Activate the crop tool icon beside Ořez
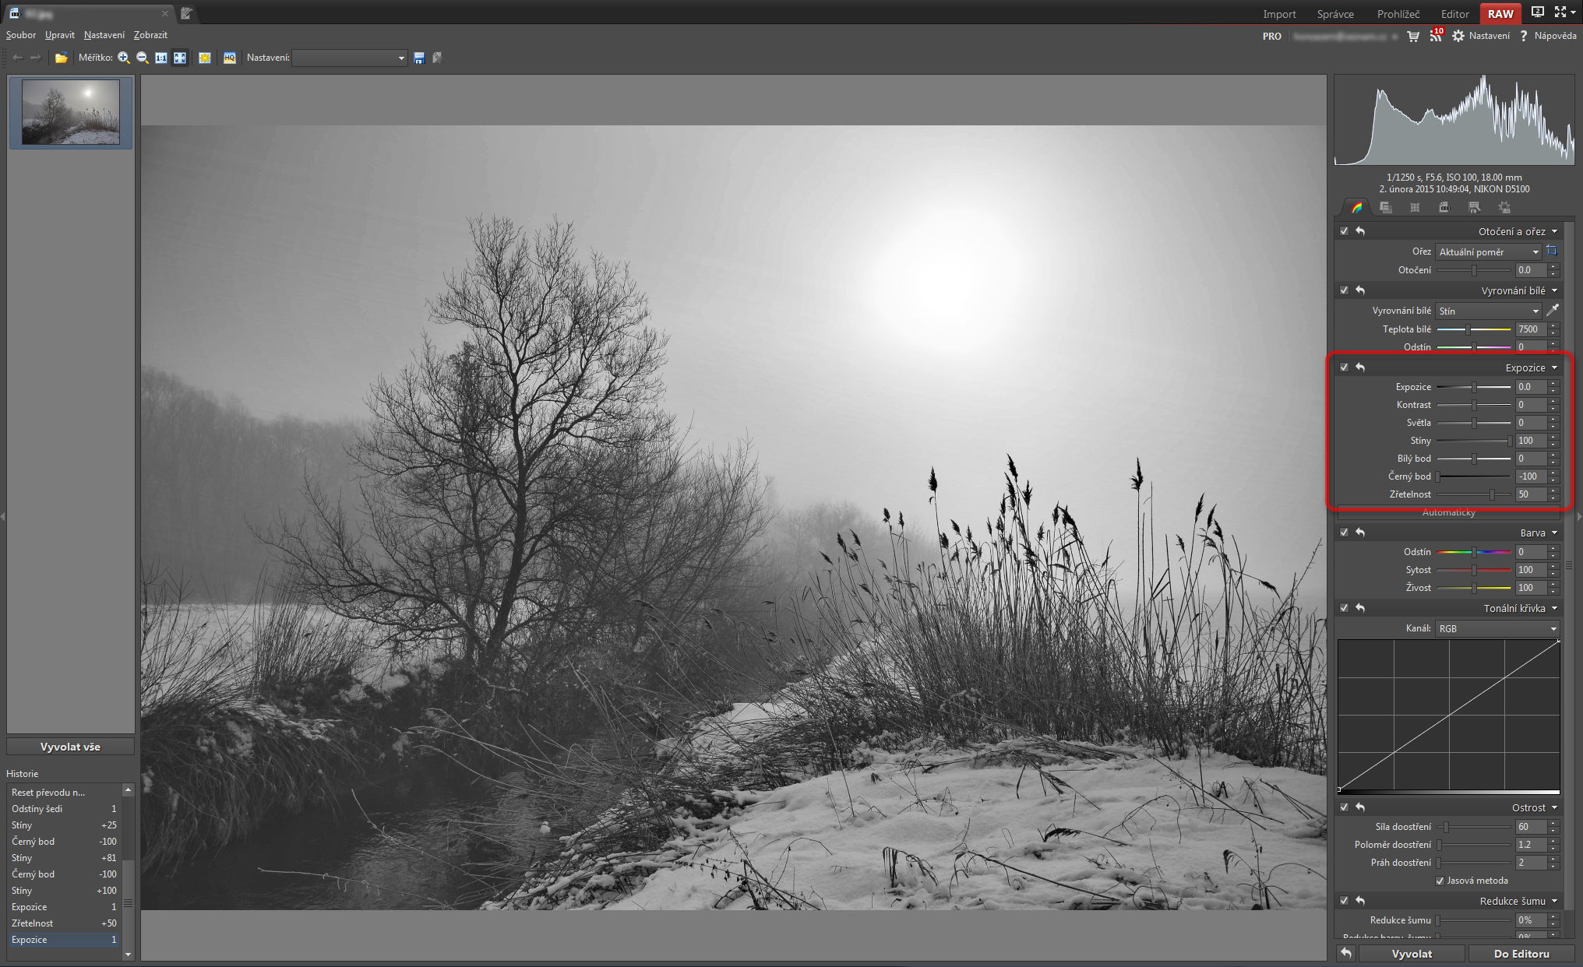Screen dimensions: 1583x967 [x=1552, y=251]
